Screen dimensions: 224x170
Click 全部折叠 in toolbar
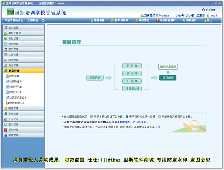pos(33,20)
